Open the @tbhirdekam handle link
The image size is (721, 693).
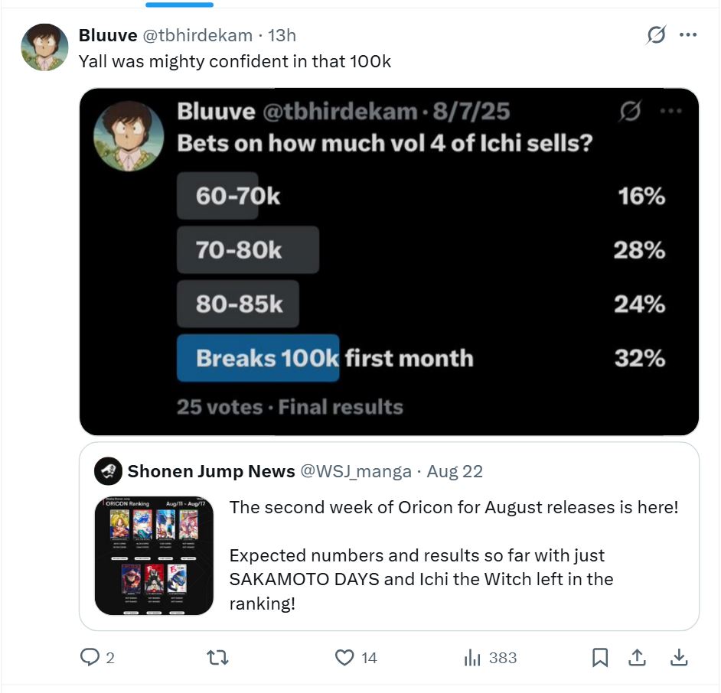click(x=197, y=35)
